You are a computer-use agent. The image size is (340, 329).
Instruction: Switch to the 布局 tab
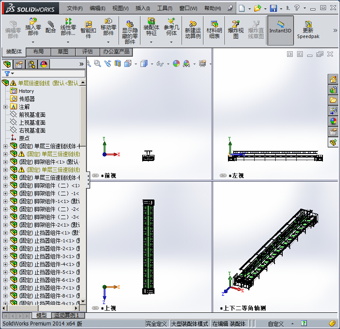(39, 52)
